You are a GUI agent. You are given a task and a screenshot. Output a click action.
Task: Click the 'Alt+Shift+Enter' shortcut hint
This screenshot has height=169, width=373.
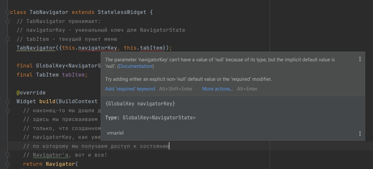tap(176, 89)
